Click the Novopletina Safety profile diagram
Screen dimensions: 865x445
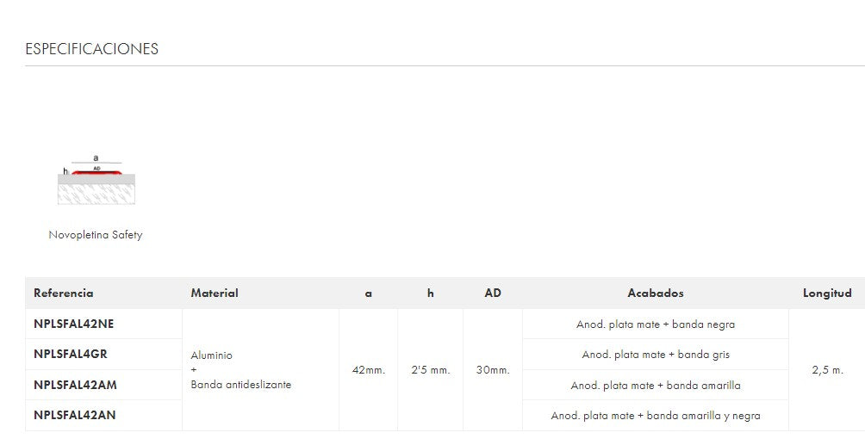coord(96,182)
